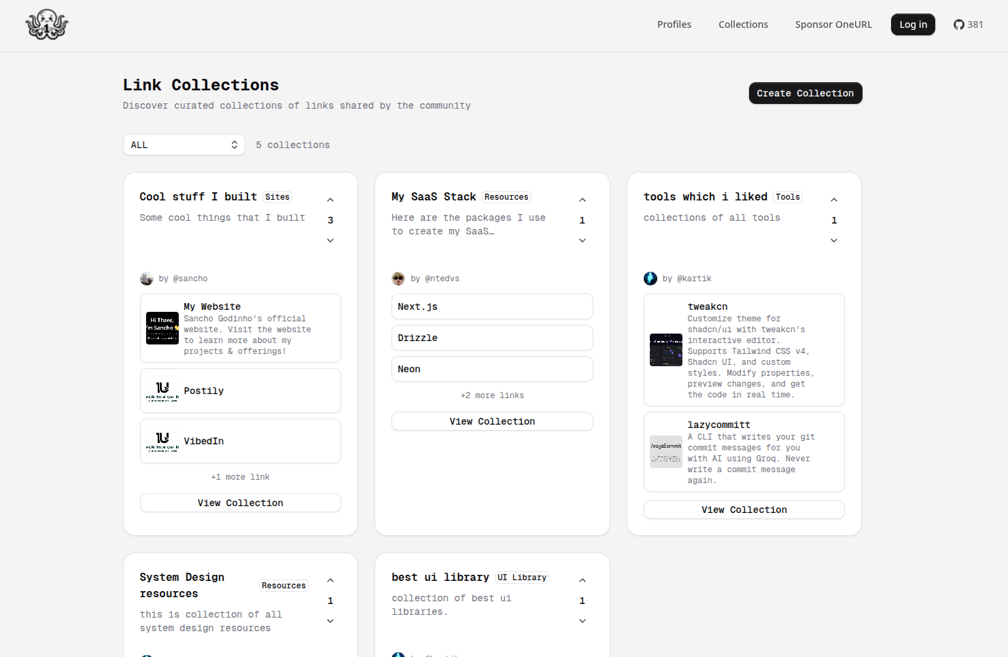1008x657 pixels.
Task: View Collection for My SaaS Stack
Action: pyautogui.click(x=492, y=421)
